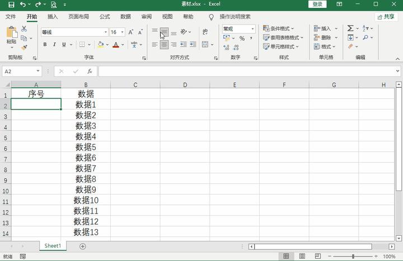Increase font size with the larger A
403x261 pixels.
click(x=131, y=32)
